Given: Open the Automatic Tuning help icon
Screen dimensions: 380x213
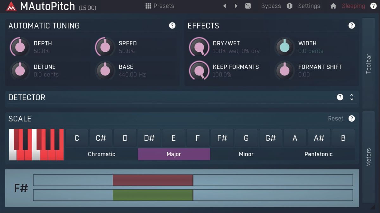Looking at the screenshot, I should pyautogui.click(x=172, y=26).
